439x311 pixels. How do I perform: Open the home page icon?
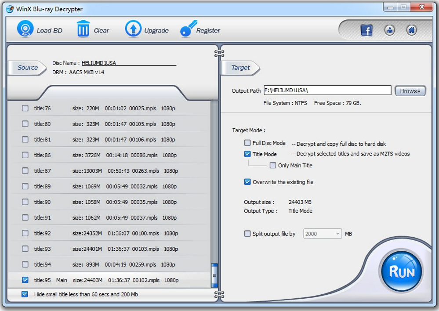[411, 30]
